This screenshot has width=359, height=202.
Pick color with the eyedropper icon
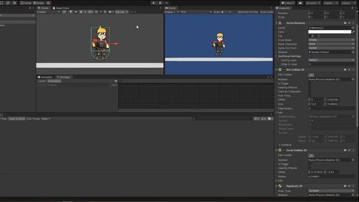click(353, 32)
